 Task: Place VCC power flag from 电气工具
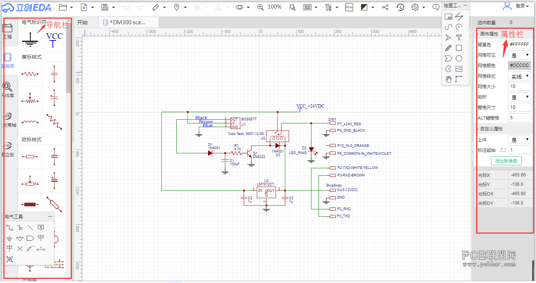(x=41, y=238)
